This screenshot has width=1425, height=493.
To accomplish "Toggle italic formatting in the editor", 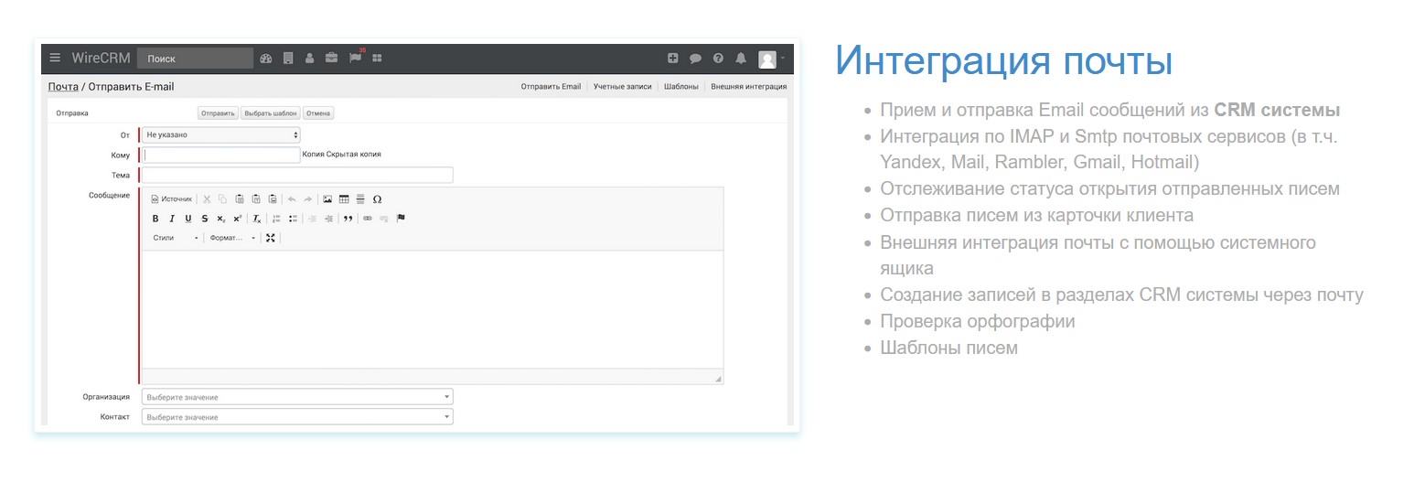I will pyautogui.click(x=172, y=219).
